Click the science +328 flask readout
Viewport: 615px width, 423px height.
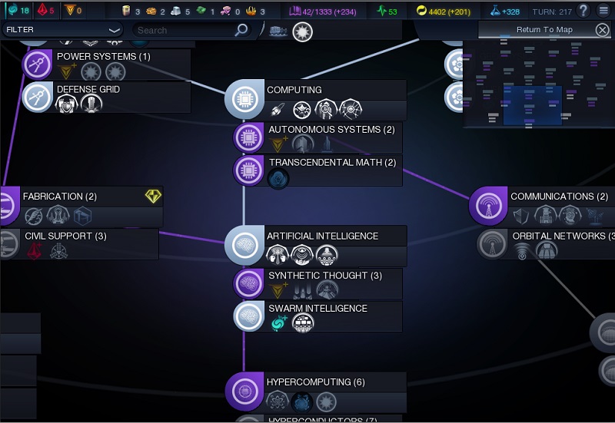click(505, 12)
